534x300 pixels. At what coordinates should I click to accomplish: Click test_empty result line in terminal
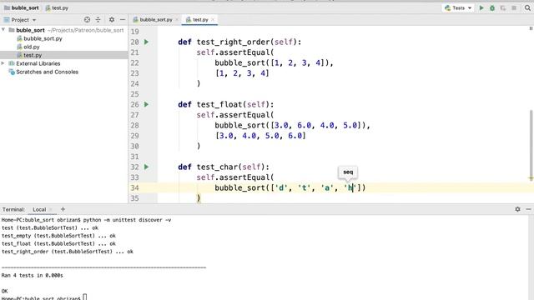point(58,236)
